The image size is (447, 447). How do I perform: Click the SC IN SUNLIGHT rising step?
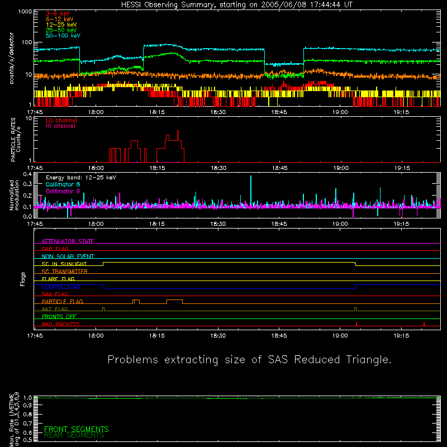(x=103, y=264)
